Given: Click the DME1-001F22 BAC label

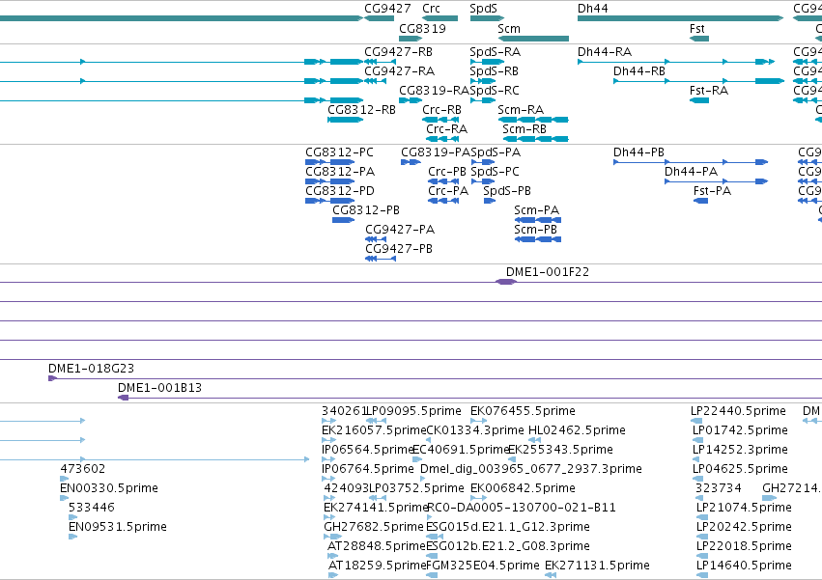Looking at the screenshot, I should coord(548,272).
